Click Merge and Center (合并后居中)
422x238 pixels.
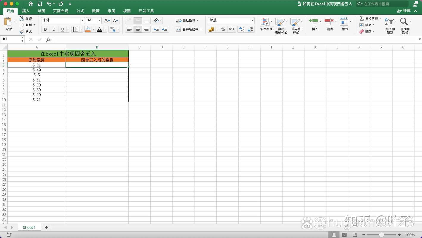pyautogui.click(x=187, y=29)
